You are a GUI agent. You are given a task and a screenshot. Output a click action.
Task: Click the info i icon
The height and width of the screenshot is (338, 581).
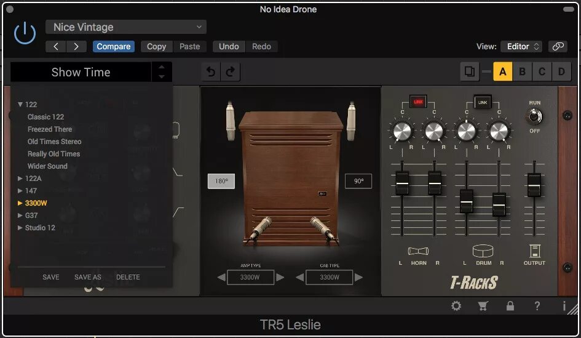[x=564, y=306]
